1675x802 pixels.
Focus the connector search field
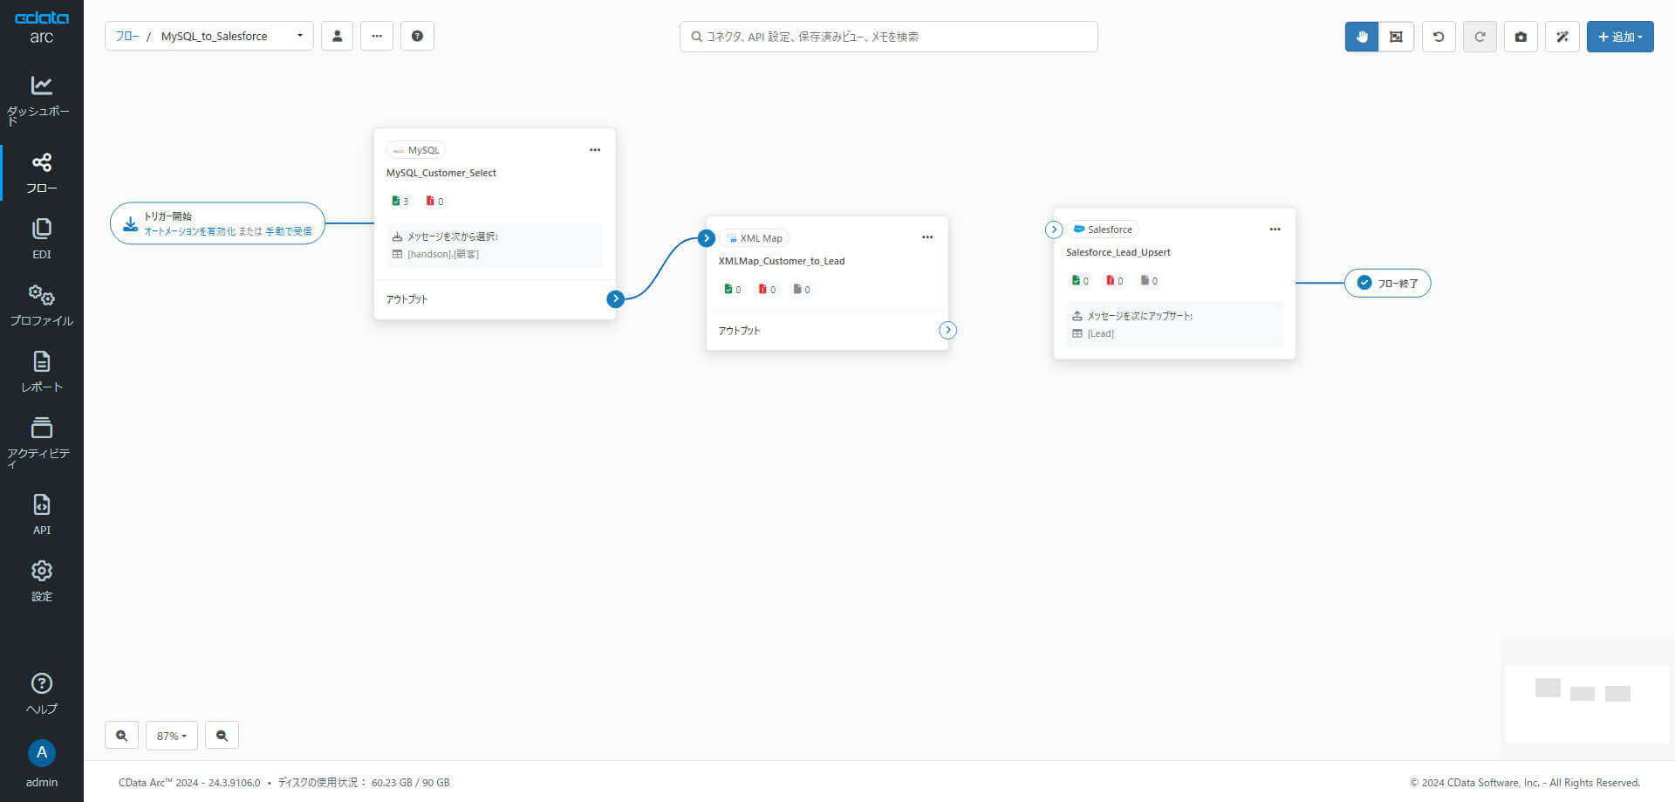pyautogui.click(x=888, y=37)
